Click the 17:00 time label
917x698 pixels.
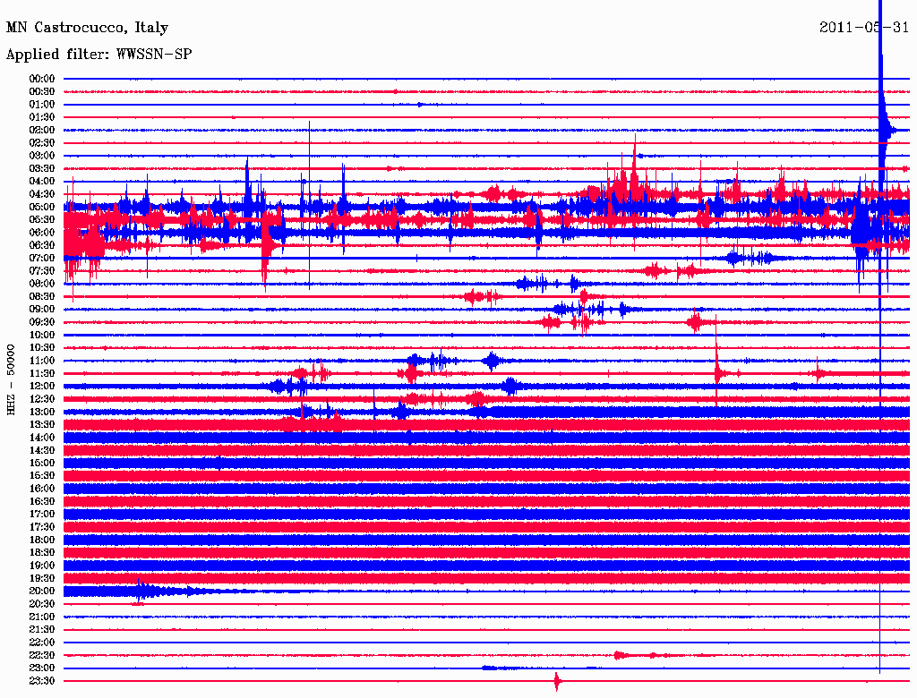[x=42, y=515]
